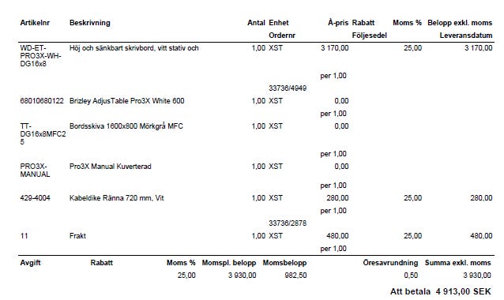Viewport: 504px width, 300px height.
Task: Click the Kabeldike Ränna 720 mm description
Action: (x=117, y=198)
